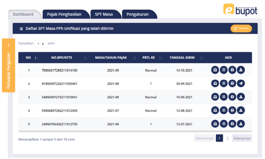Click the print icon for row 1
The image size is (265, 159).
pos(232,70)
